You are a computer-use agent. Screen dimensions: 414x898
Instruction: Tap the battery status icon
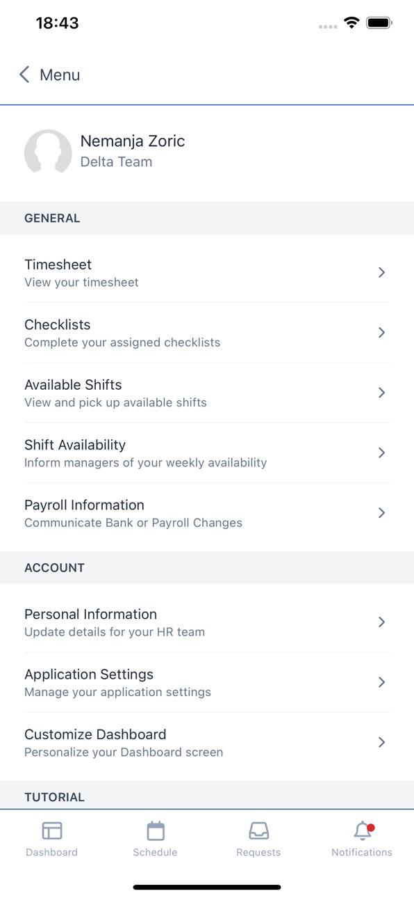(379, 23)
